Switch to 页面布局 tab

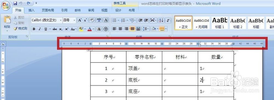pos(48,10)
